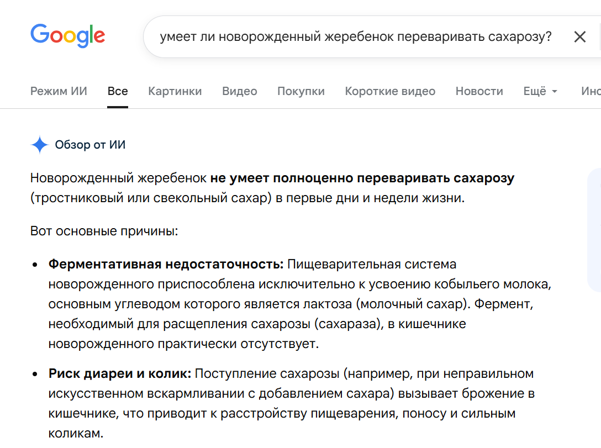601x448 pixels.
Task: Switch to the «Видео» tab
Action: tap(239, 91)
